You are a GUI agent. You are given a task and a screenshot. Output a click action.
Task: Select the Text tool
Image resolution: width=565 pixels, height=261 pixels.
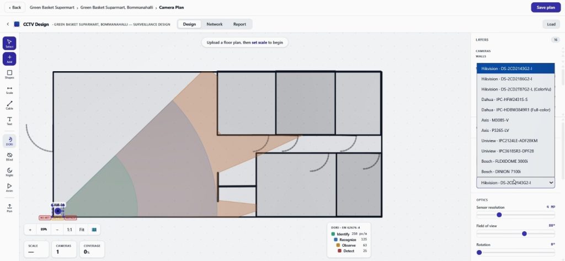click(9, 121)
